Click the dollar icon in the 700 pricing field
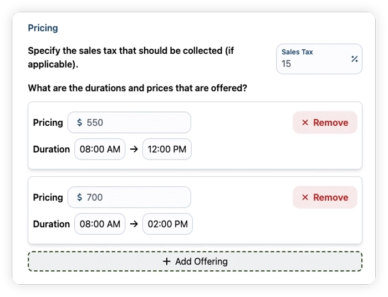This screenshot has width=388, height=297. pos(80,197)
